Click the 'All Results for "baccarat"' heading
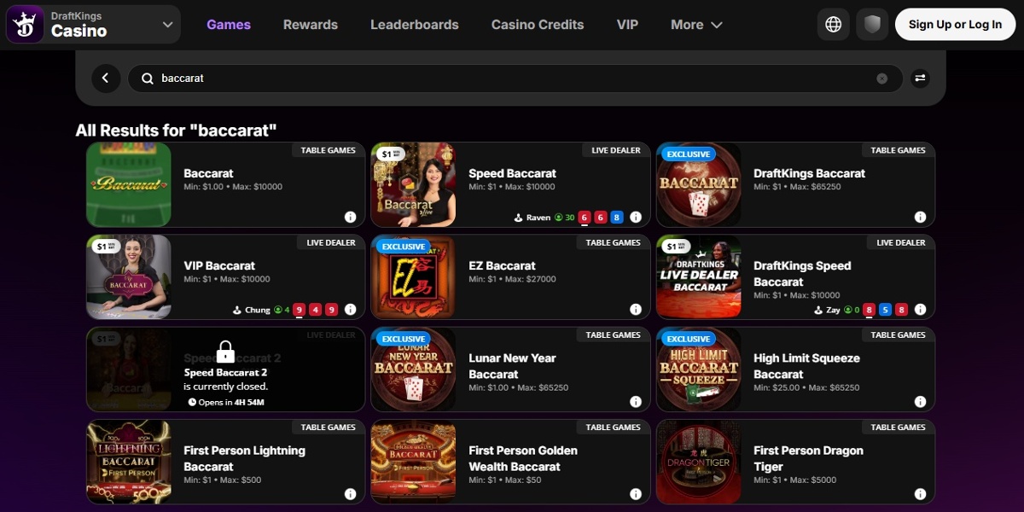Screen dimensions: 1024x512 [176, 131]
